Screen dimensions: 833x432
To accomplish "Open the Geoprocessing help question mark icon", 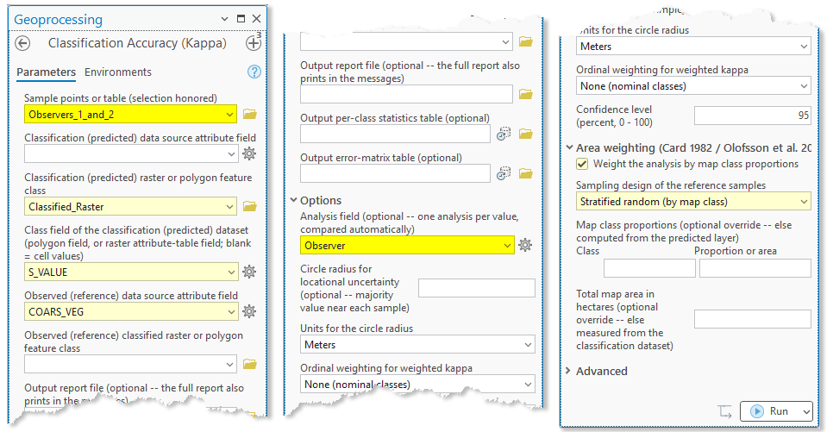I will coord(254,72).
